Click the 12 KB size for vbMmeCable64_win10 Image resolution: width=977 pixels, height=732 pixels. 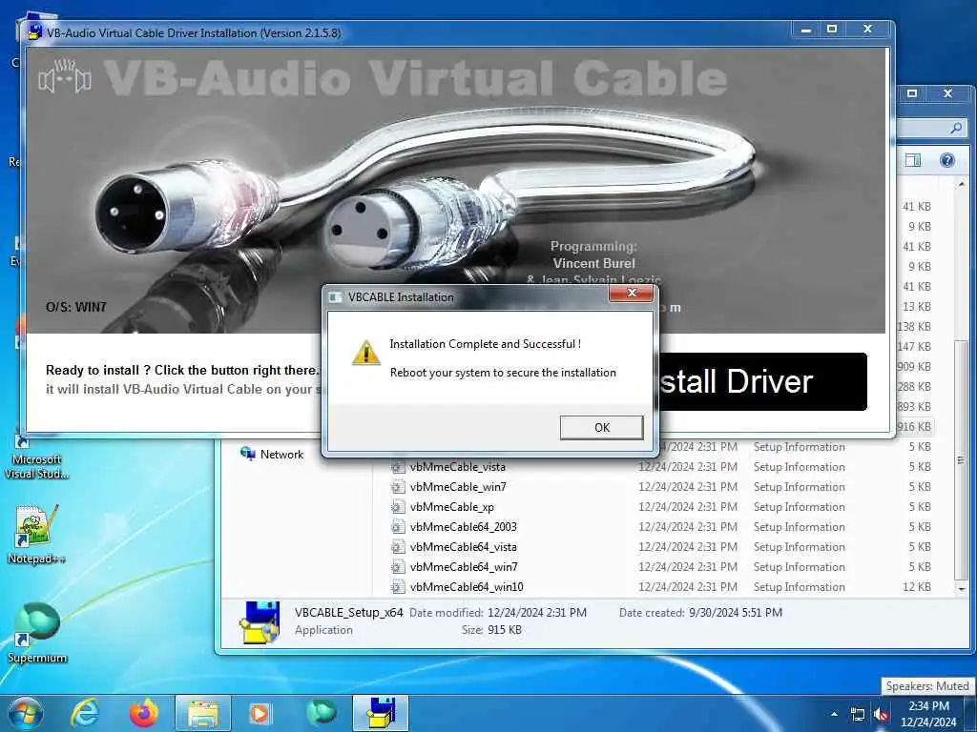917,586
